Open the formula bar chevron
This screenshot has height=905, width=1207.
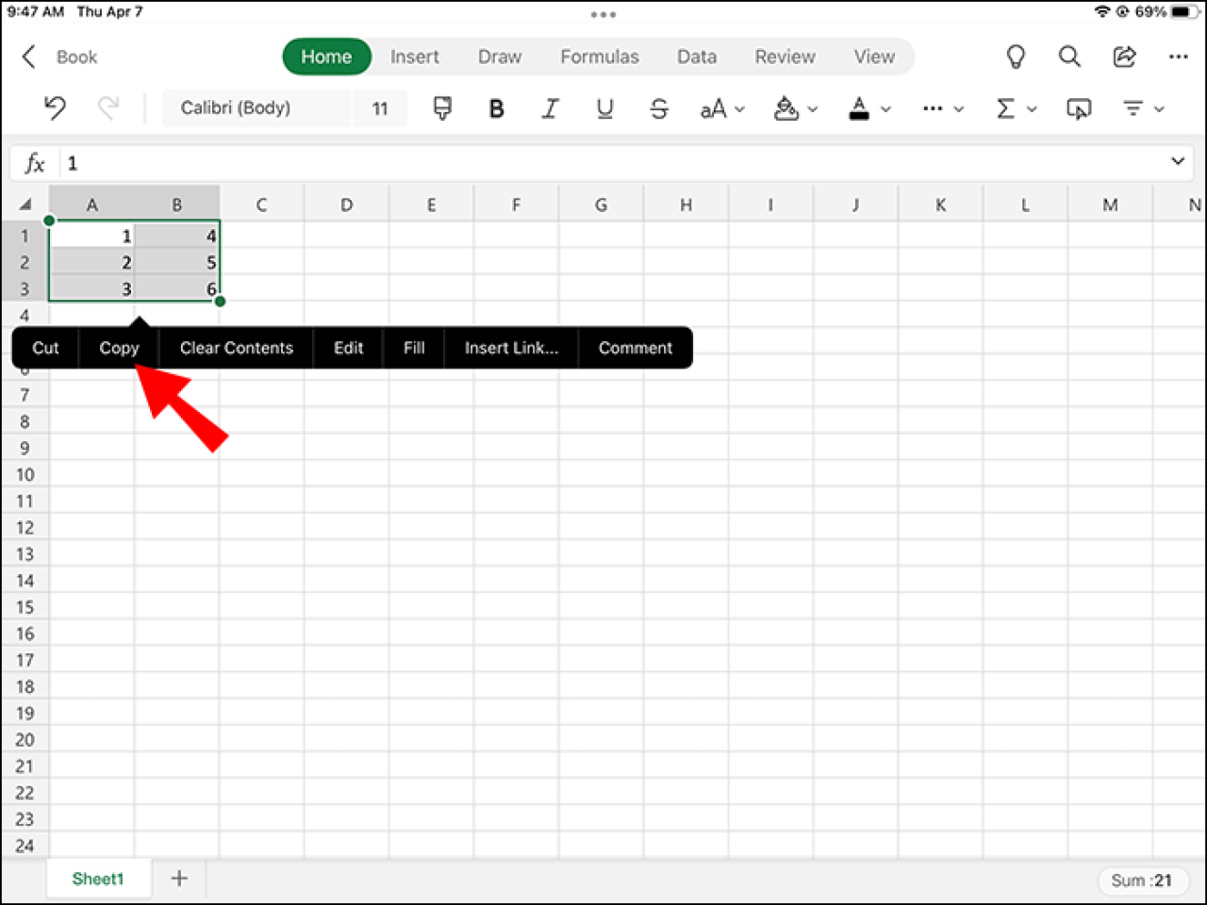(x=1177, y=162)
